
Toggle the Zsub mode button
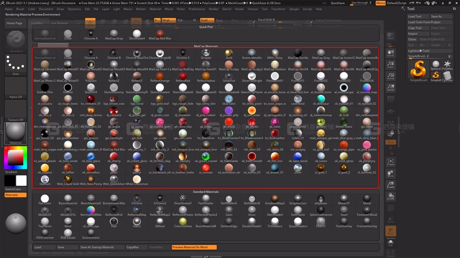(219, 20)
